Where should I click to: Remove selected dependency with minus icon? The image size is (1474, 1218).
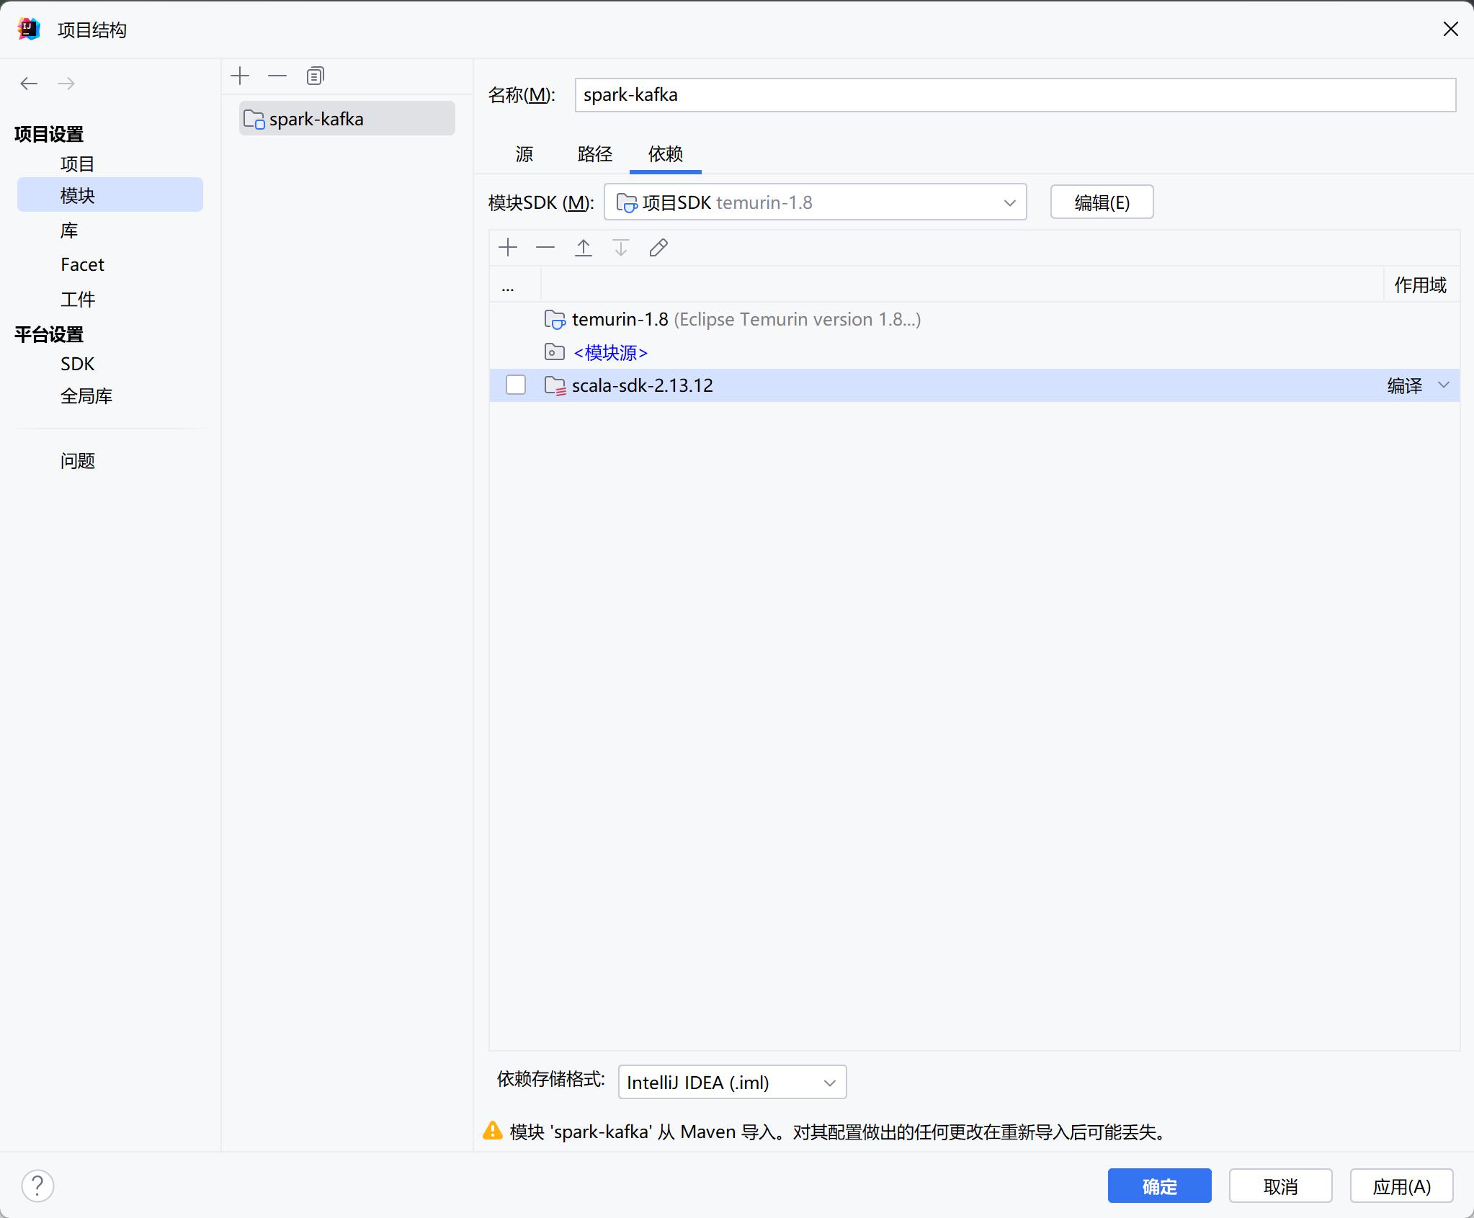click(545, 248)
